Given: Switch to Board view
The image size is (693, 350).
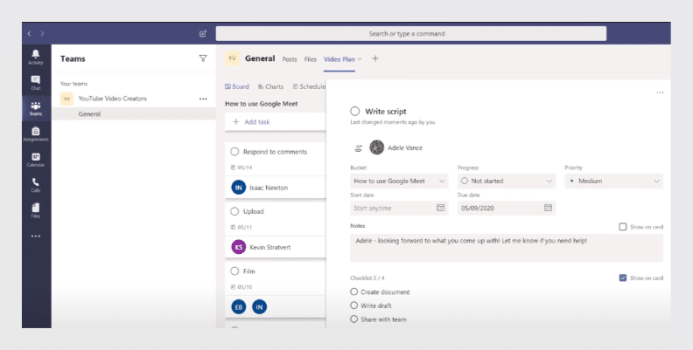Looking at the screenshot, I should 237,86.
